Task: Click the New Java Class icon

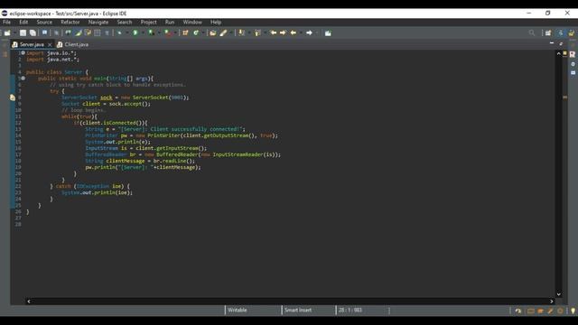Action: (x=196, y=33)
